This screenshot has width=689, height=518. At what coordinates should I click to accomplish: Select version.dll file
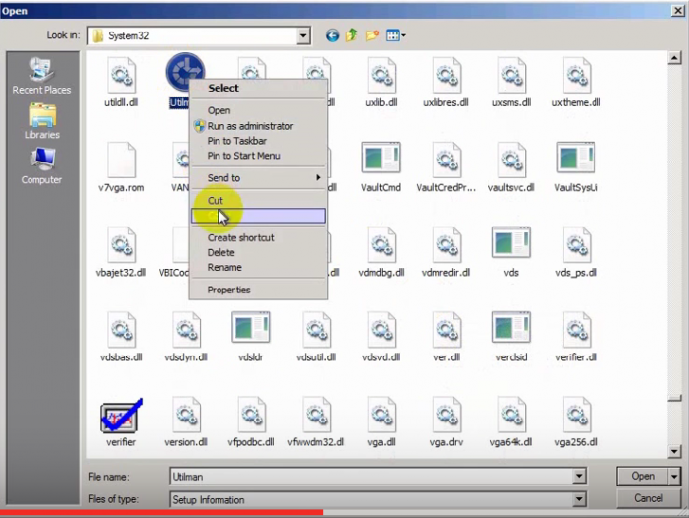(x=186, y=422)
